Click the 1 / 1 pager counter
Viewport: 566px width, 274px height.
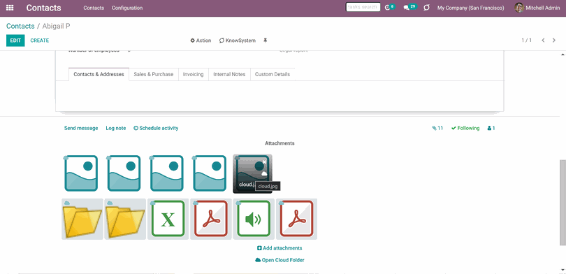(526, 41)
